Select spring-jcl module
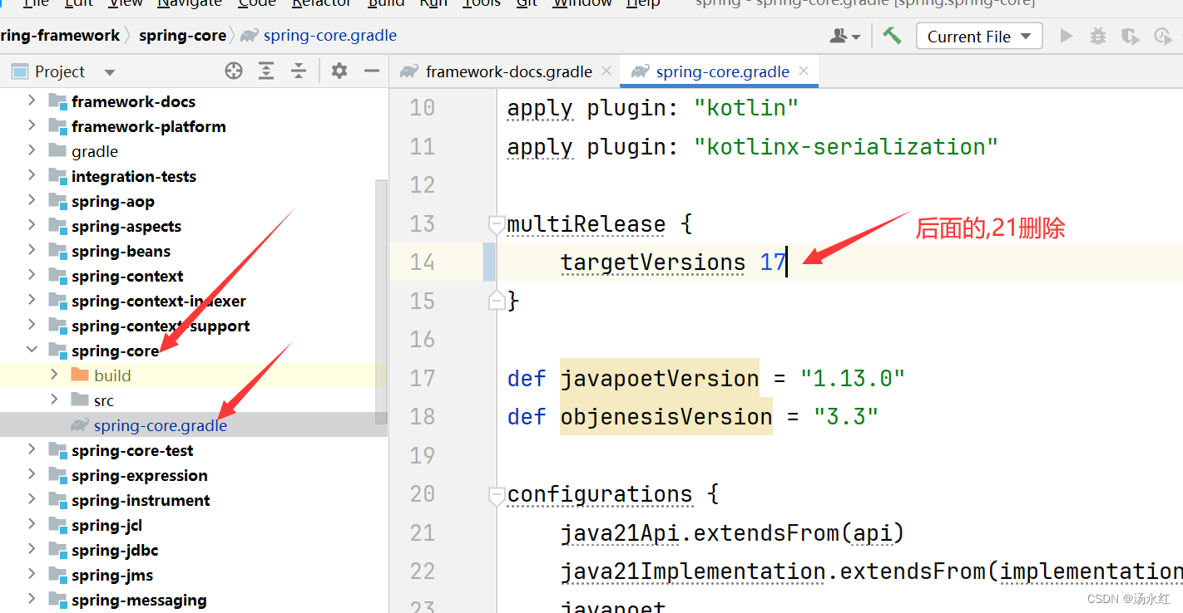The image size is (1183, 613). point(106,525)
